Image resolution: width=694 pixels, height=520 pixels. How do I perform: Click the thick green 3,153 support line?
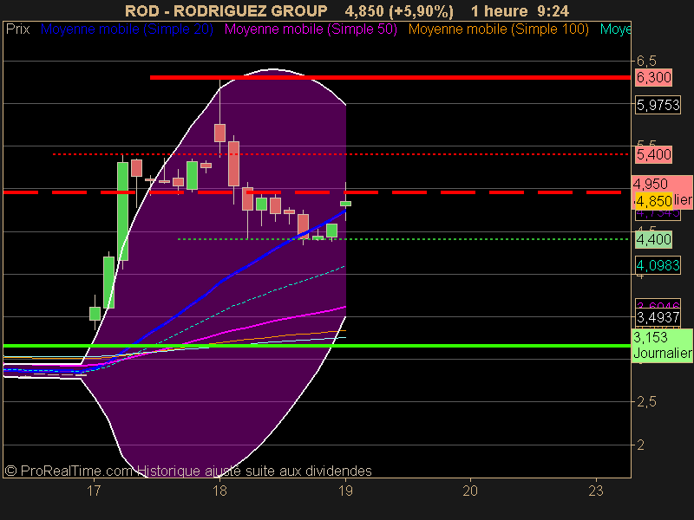(317, 345)
